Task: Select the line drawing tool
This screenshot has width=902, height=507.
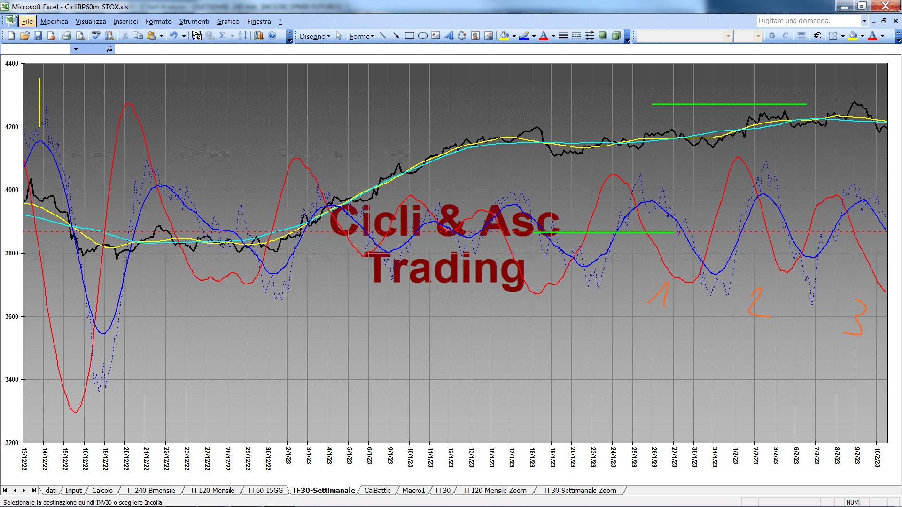Action: (x=383, y=36)
